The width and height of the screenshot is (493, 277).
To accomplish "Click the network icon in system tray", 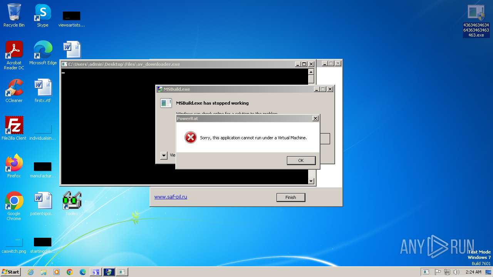I will (447, 272).
